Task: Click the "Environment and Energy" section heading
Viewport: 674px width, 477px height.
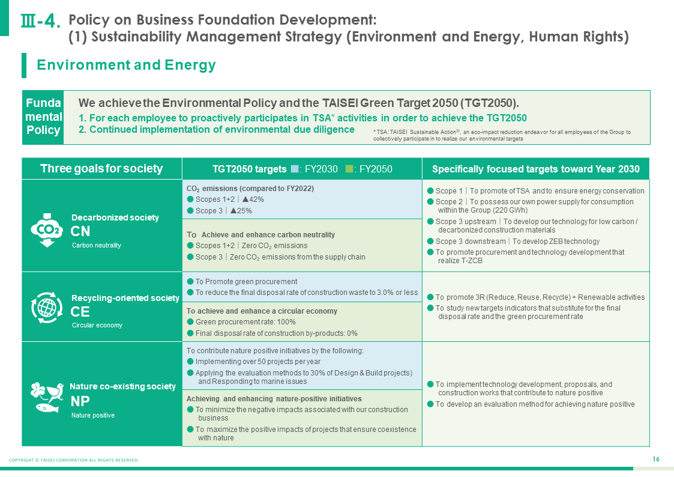Action: point(126,65)
